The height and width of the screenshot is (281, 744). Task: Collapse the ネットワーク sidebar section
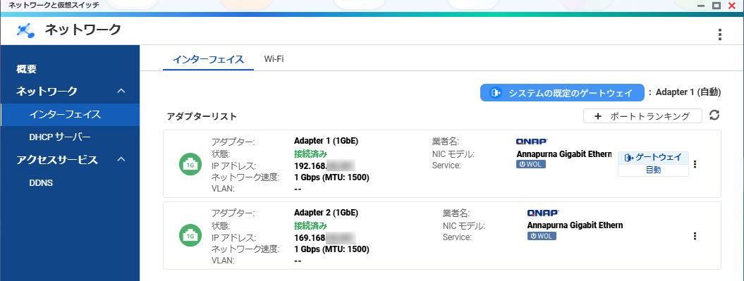(x=121, y=91)
